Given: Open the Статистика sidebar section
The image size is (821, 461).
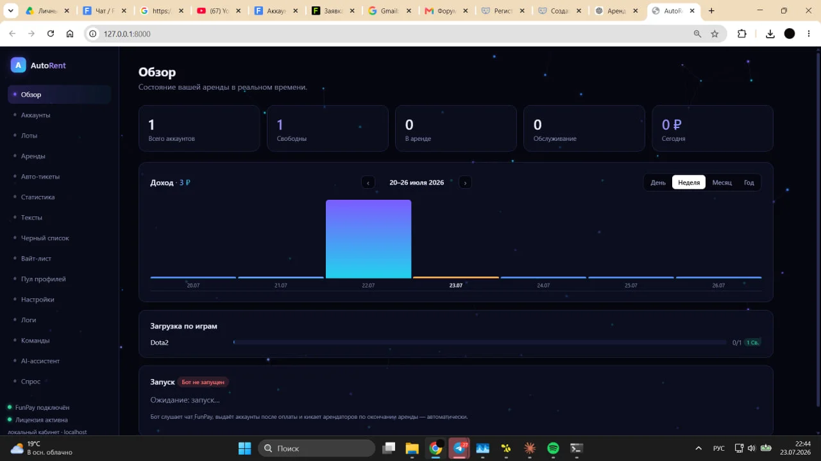Looking at the screenshot, I should (59, 197).
